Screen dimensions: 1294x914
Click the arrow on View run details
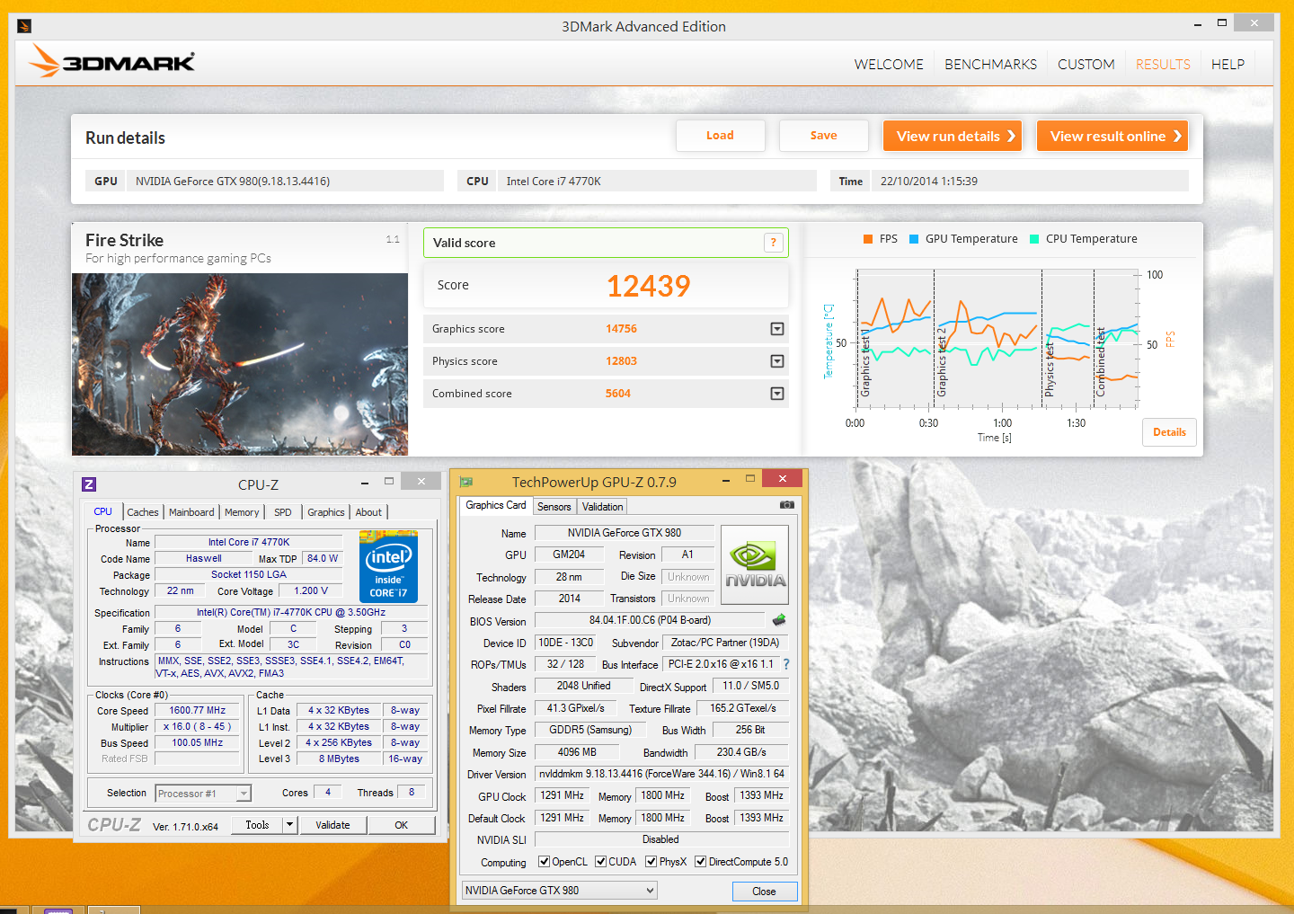coord(1011,136)
